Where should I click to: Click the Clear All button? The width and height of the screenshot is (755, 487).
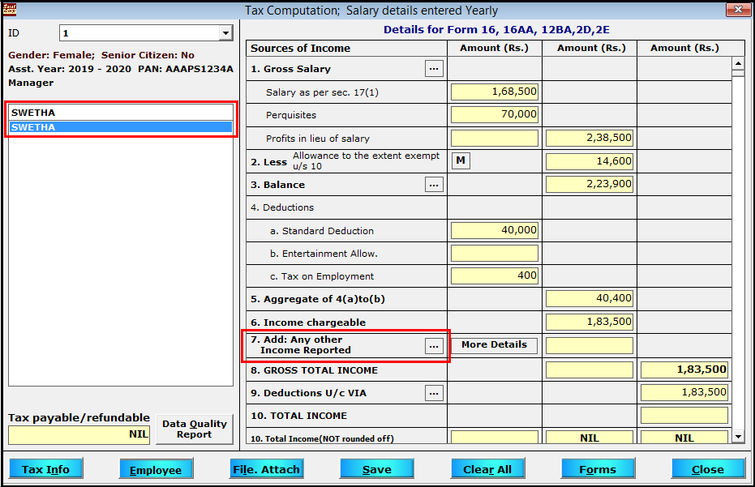487,468
